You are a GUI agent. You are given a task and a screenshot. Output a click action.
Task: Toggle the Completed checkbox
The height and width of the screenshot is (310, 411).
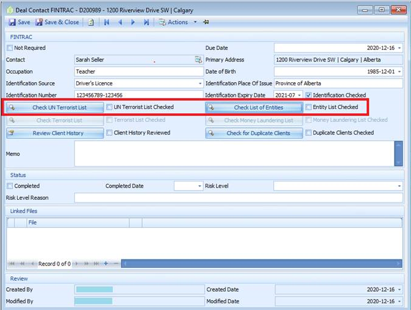click(x=10, y=186)
